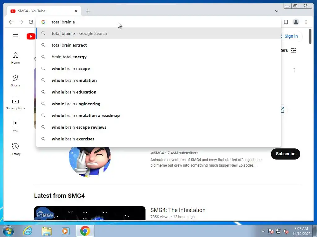Open the result's three-dot options menu
317x237 pixels.
click(294, 70)
